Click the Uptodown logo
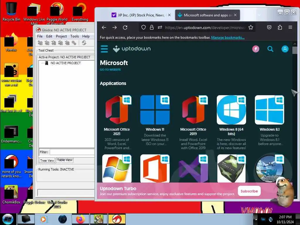 pos(132,49)
